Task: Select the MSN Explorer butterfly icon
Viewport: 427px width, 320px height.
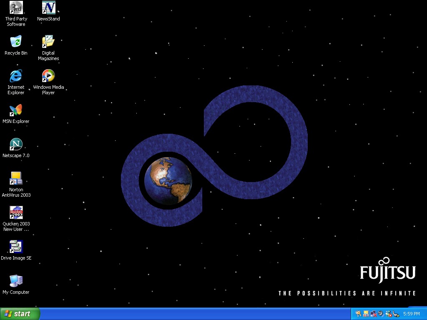Action: 16,110
